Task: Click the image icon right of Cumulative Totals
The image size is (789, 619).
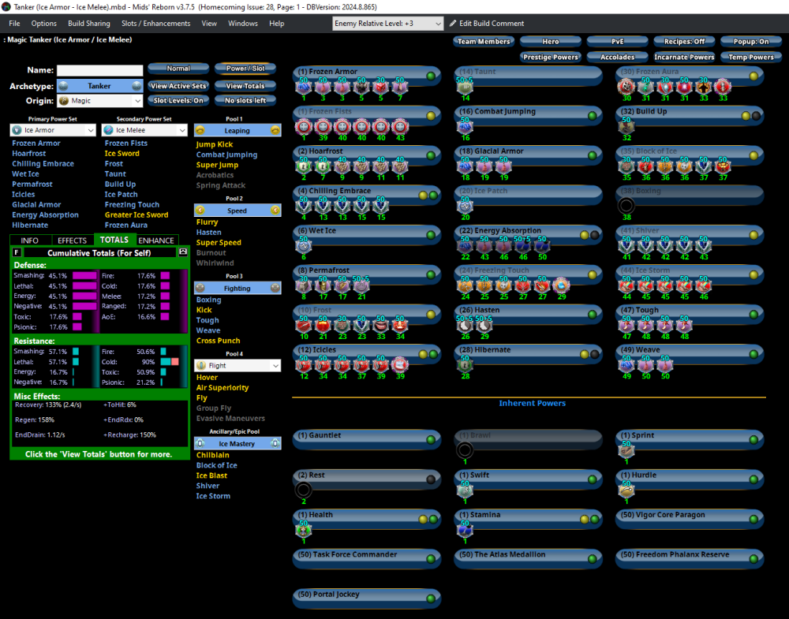Action: click(x=183, y=252)
